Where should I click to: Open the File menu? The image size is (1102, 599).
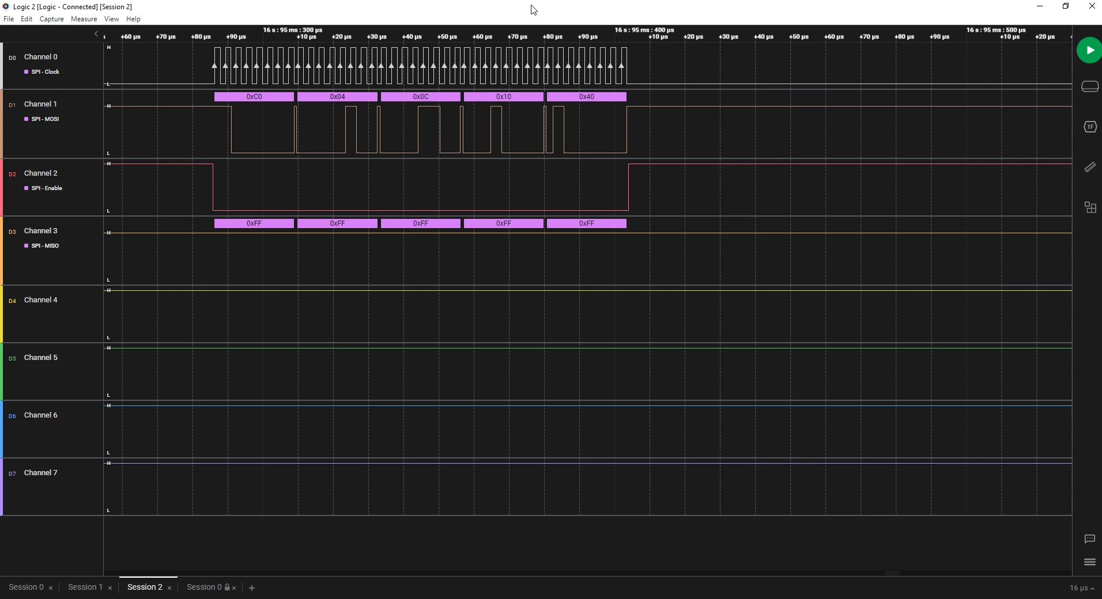pyautogui.click(x=9, y=19)
